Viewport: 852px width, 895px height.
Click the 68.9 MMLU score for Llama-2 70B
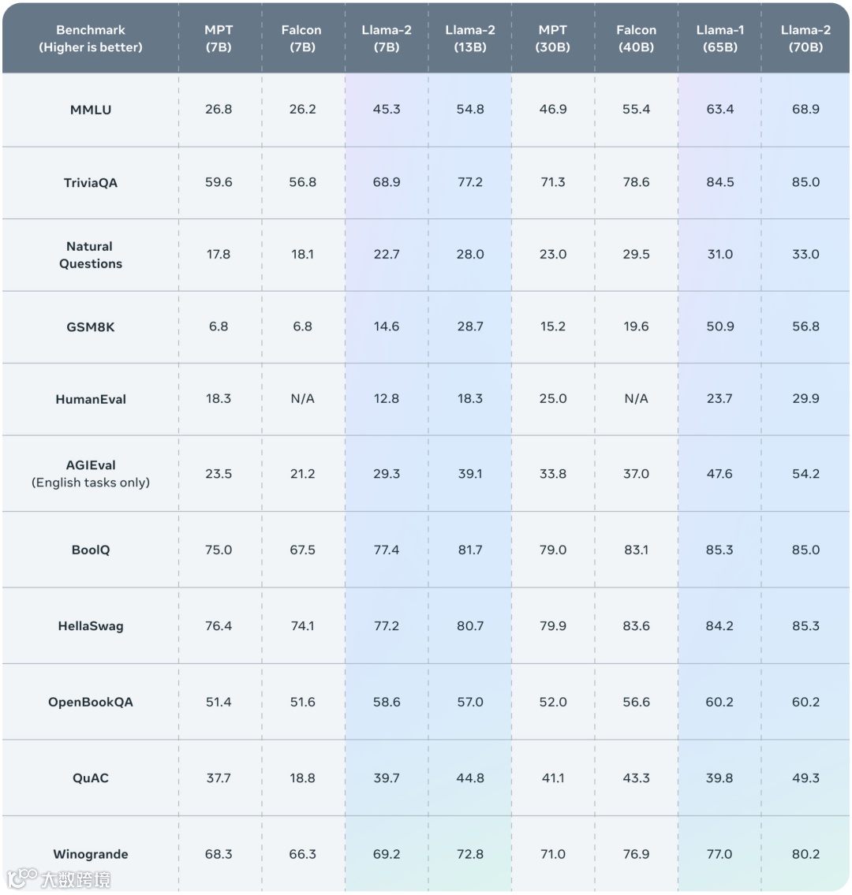click(x=805, y=110)
